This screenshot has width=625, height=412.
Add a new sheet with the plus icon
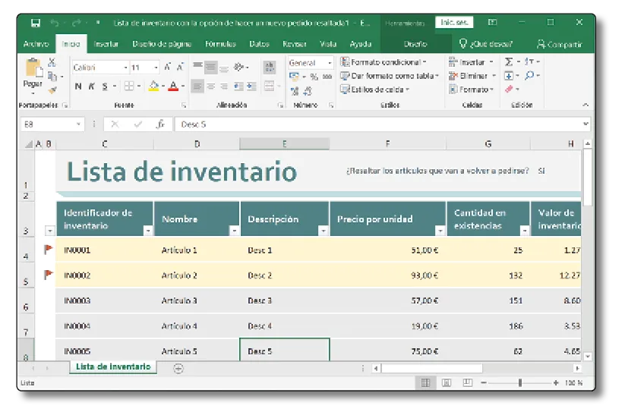pyautogui.click(x=178, y=368)
